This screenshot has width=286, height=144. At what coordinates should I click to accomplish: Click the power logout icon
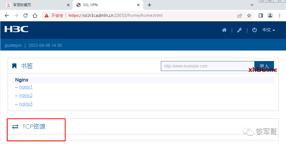(254, 30)
